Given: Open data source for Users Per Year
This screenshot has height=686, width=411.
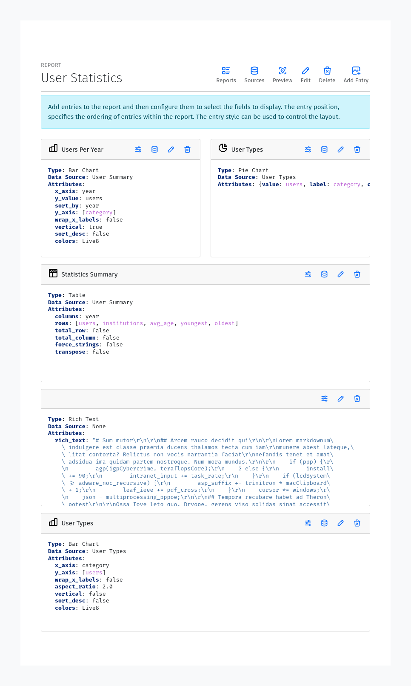Looking at the screenshot, I should 154,150.
